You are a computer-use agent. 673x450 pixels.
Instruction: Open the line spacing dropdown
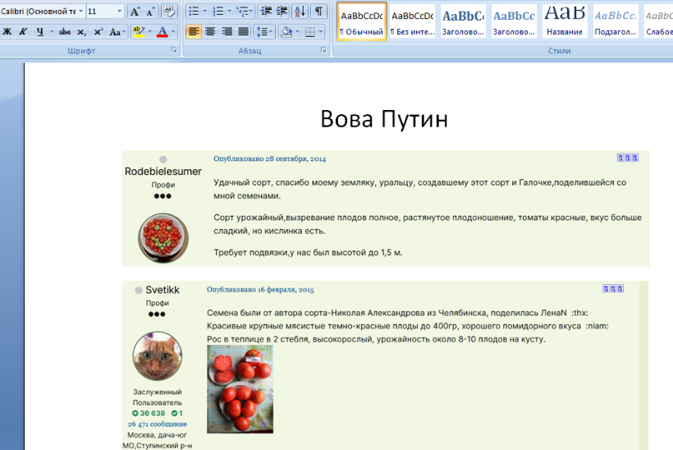click(264, 32)
